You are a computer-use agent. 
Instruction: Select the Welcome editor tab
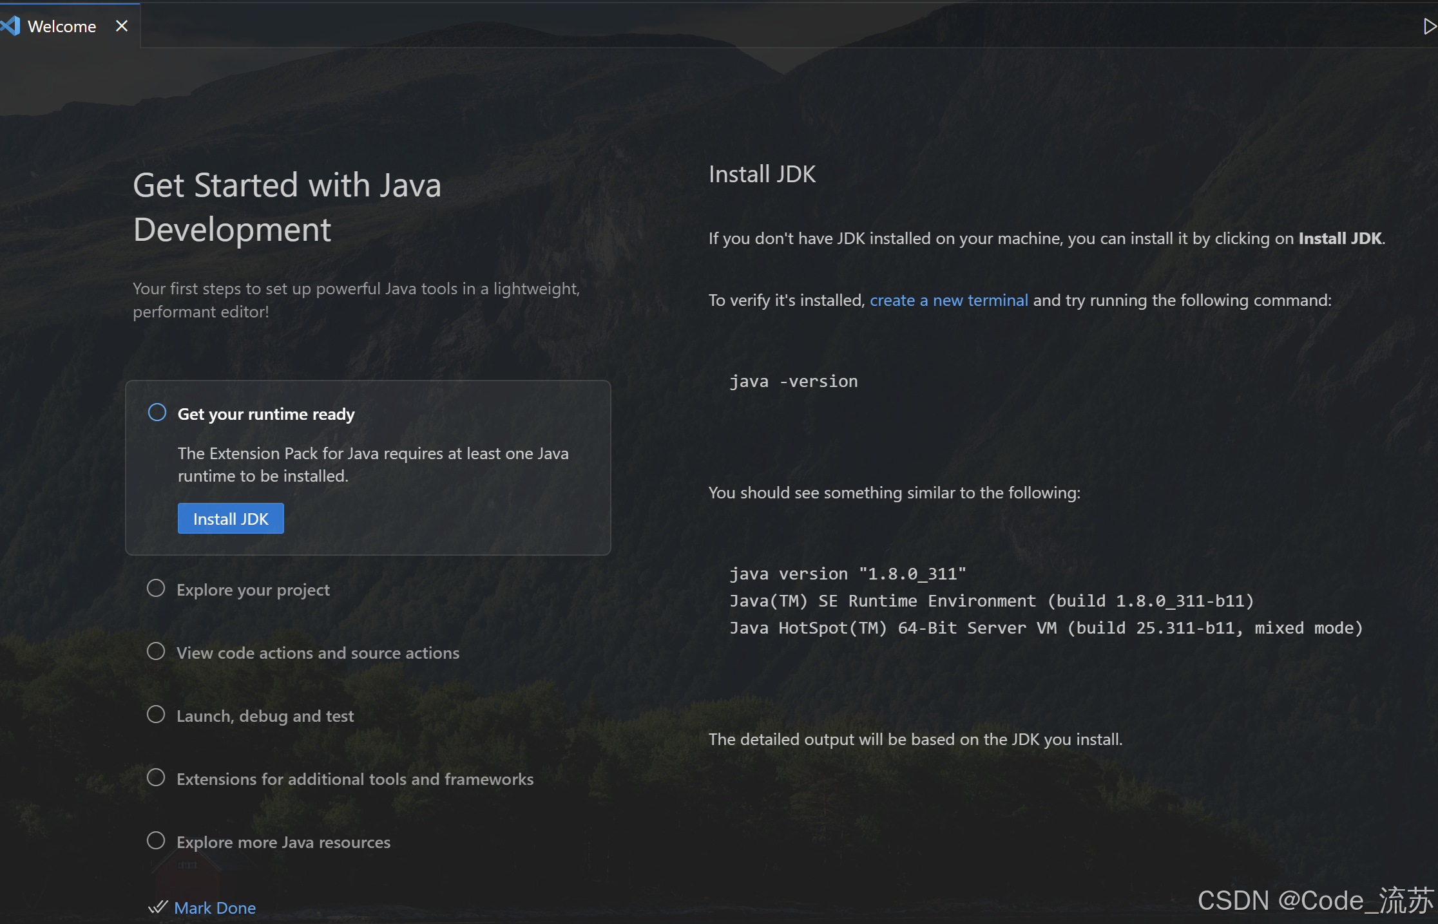(x=70, y=26)
